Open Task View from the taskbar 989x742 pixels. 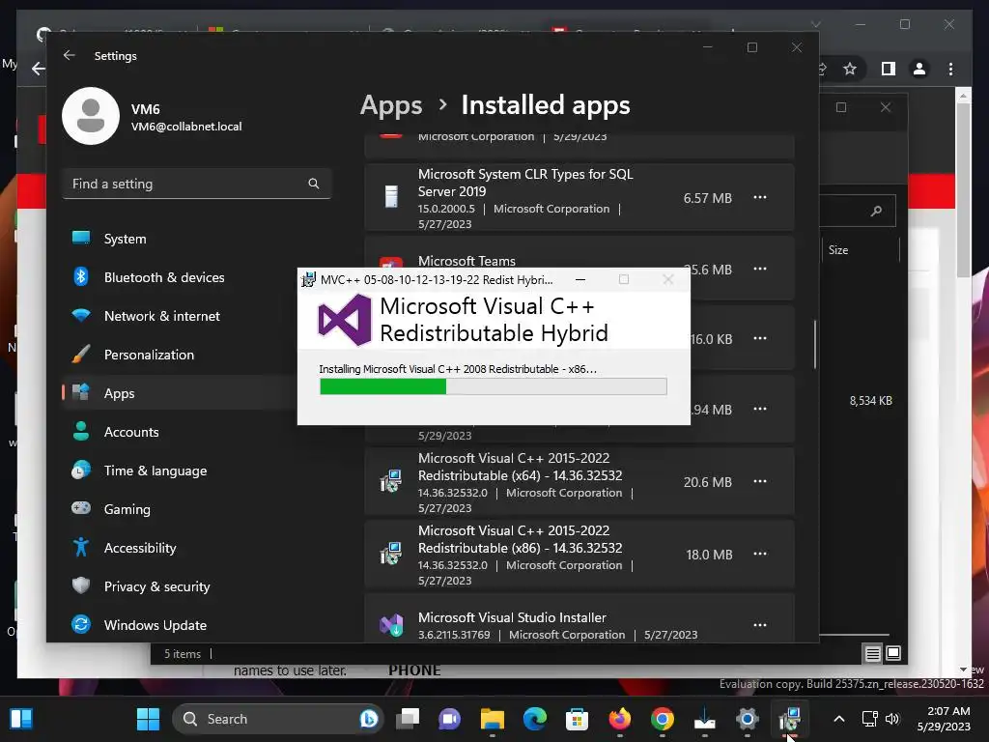tap(408, 719)
